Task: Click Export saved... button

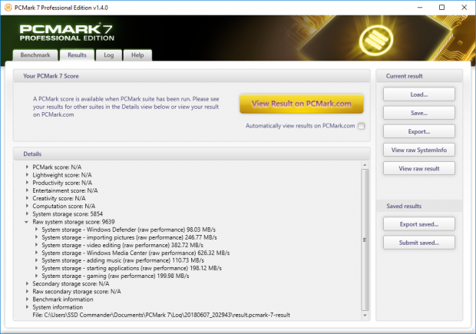Action: 419,224
